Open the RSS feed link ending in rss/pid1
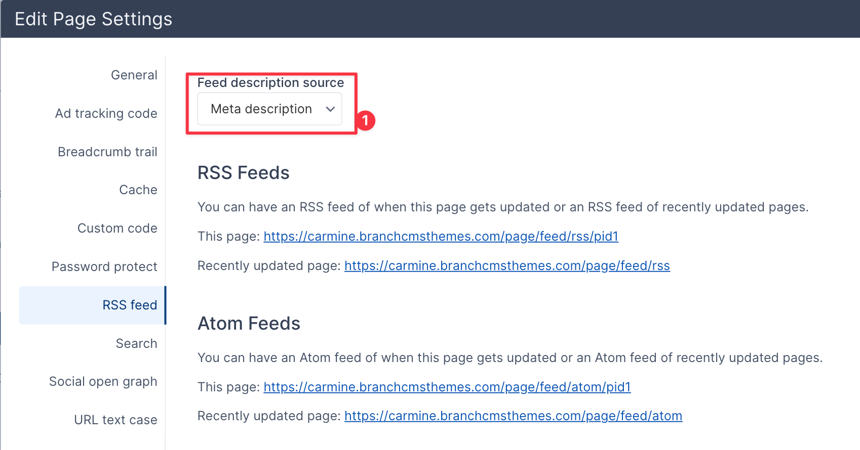This screenshot has height=450, width=860. pos(441,236)
